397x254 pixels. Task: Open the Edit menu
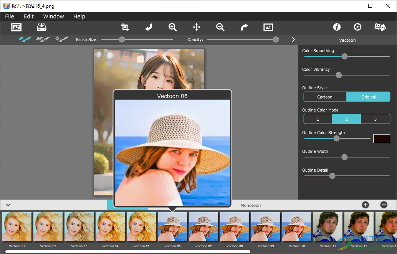tap(29, 16)
